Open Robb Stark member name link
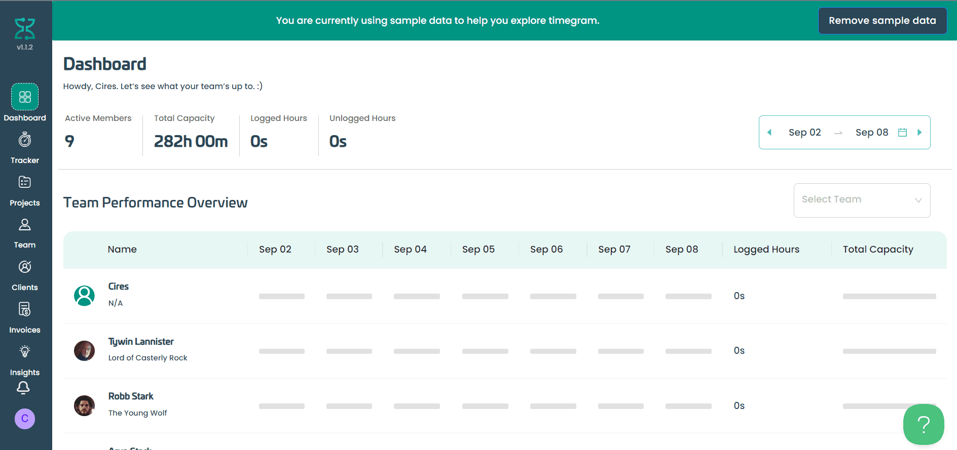Viewport: 957px width, 450px height. point(131,396)
